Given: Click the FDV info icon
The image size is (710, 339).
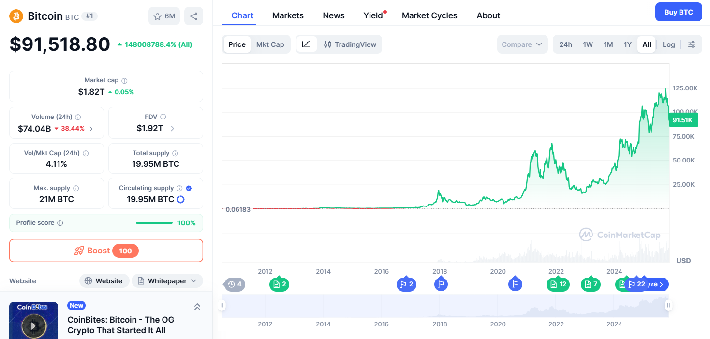Looking at the screenshot, I should 163,117.
